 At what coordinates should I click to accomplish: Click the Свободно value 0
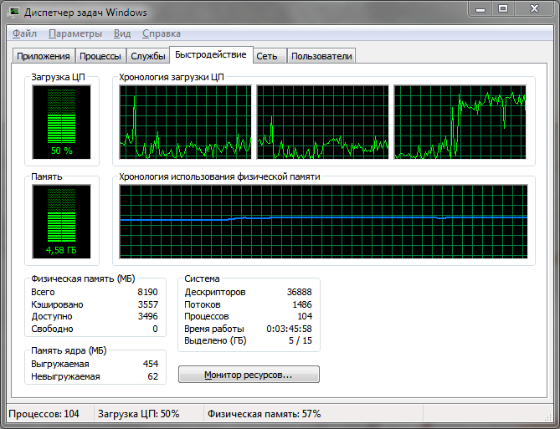click(155, 329)
